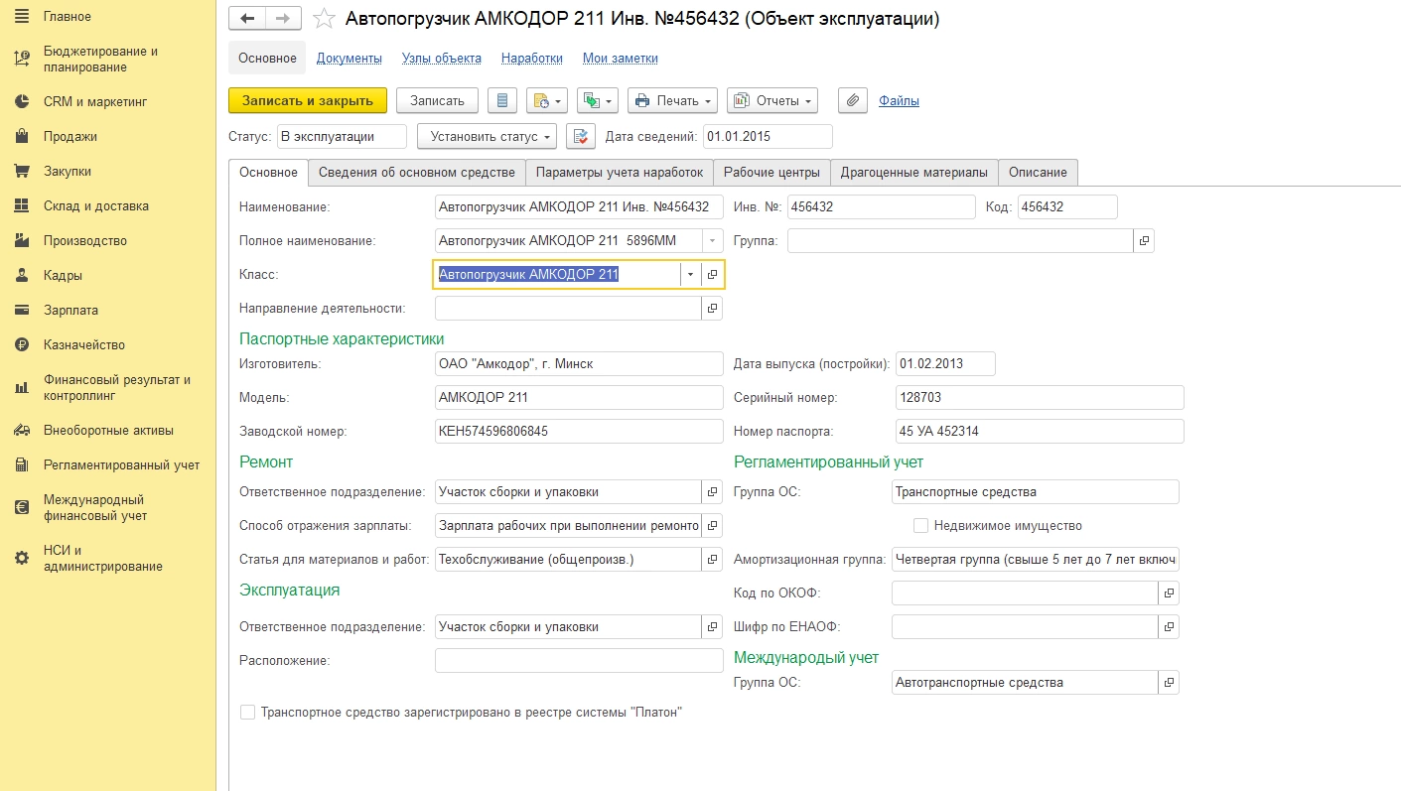Click the empty Расположение field

point(580,661)
